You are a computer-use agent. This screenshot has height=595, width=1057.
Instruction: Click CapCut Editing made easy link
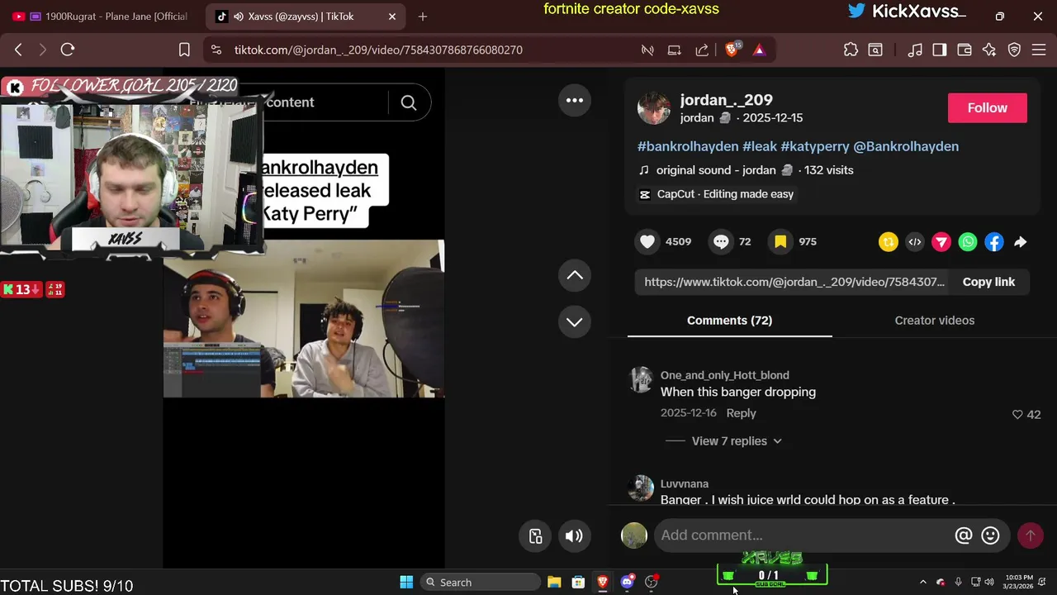pyautogui.click(x=716, y=194)
